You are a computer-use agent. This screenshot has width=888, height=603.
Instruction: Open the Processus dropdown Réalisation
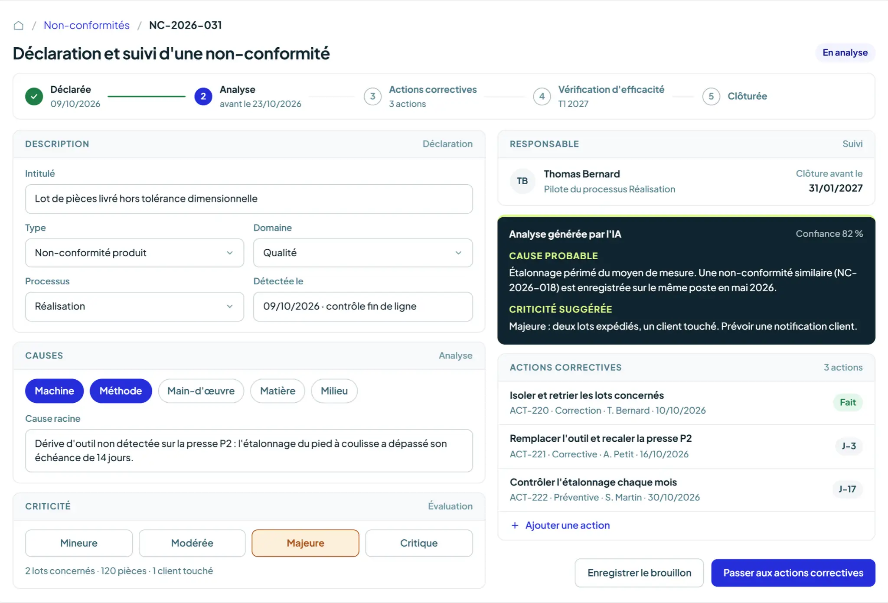134,306
